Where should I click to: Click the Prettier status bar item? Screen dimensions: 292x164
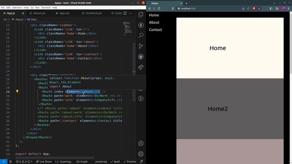click(130, 162)
